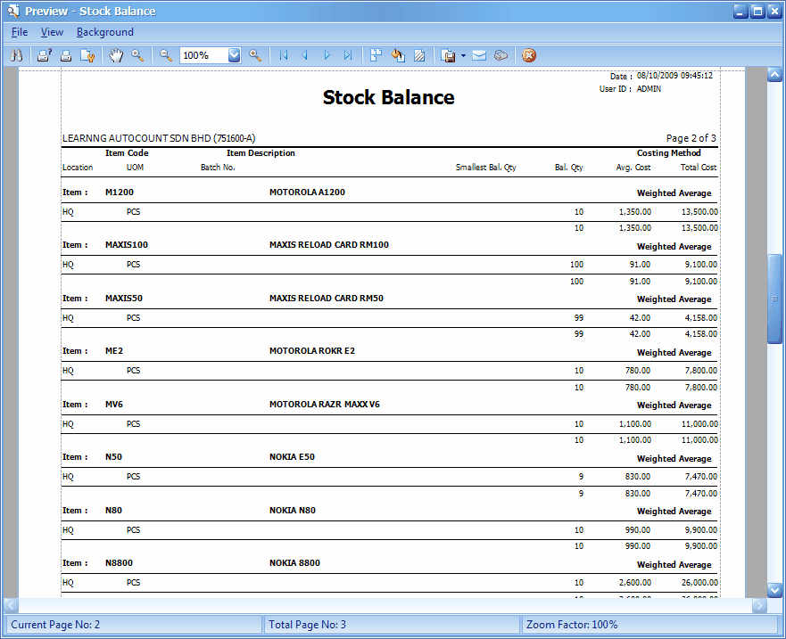This screenshot has width=786, height=639.
Task: Maximize the Preview window
Action: pos(758,11)
